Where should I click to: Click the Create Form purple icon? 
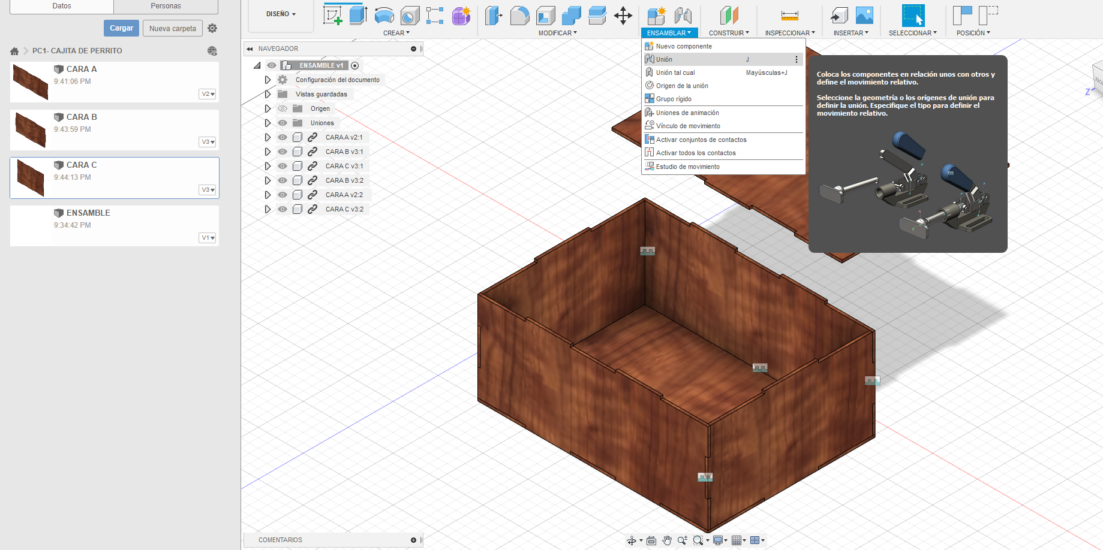point(461,16)
